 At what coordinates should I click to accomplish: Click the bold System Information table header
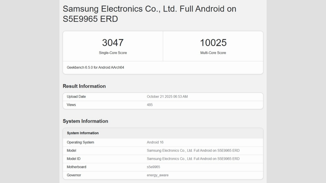click(83, 133)
